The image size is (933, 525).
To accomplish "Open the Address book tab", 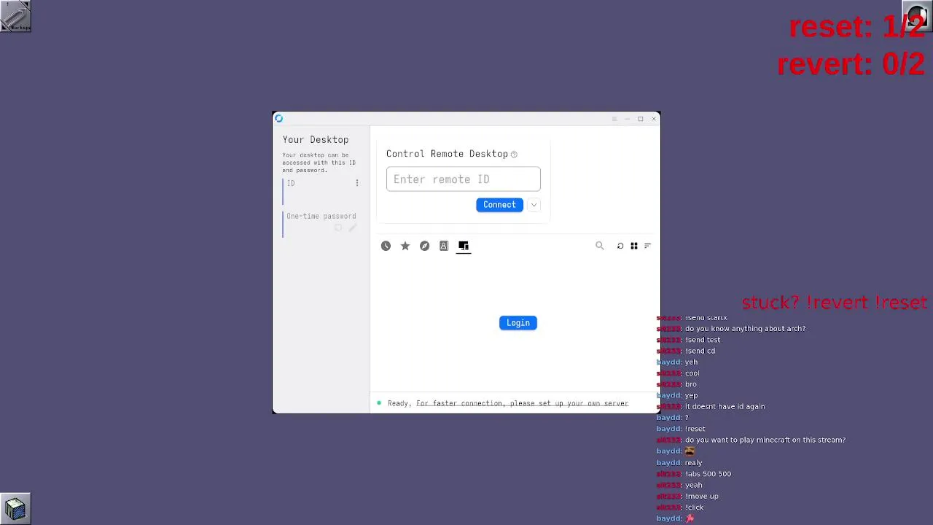I will [x=444, y=246].
